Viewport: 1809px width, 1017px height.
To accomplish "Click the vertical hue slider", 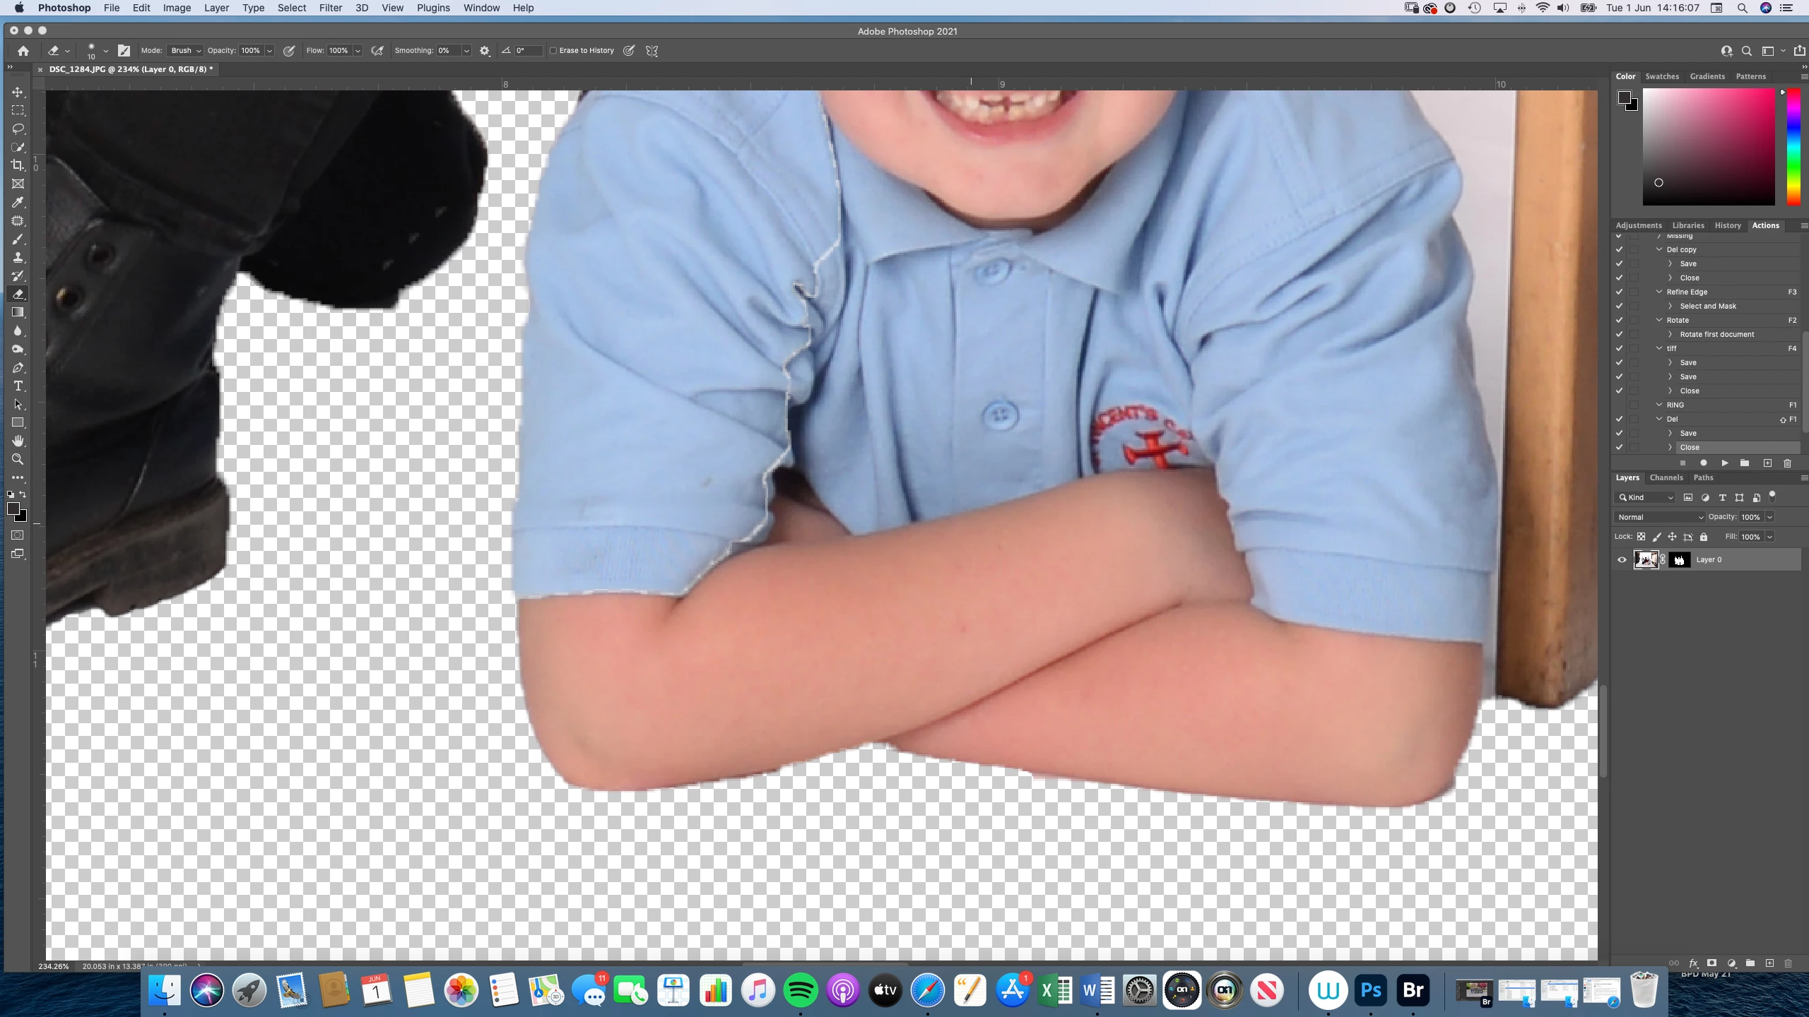I will click(x=1793, y=147).
